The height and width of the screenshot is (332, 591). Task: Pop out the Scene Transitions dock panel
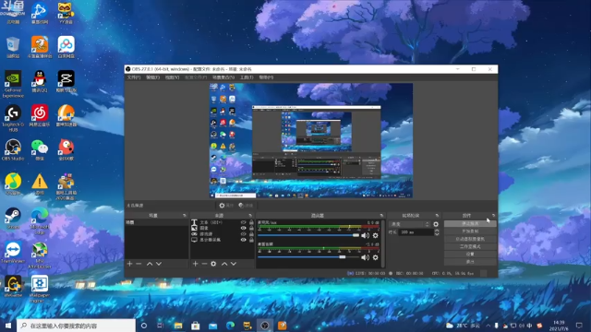pos(437,216)
